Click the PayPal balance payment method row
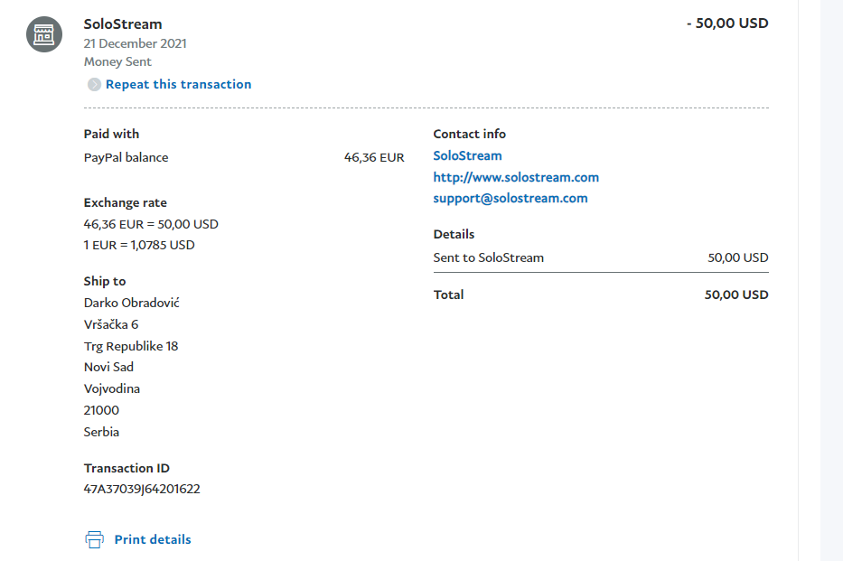The height and width of the screenshot is (561, 843). click(244, 157)
